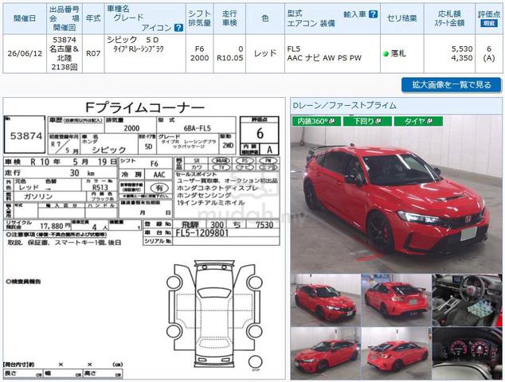
Task: Open help icon beside アイコン header
Action: (178, 28)
